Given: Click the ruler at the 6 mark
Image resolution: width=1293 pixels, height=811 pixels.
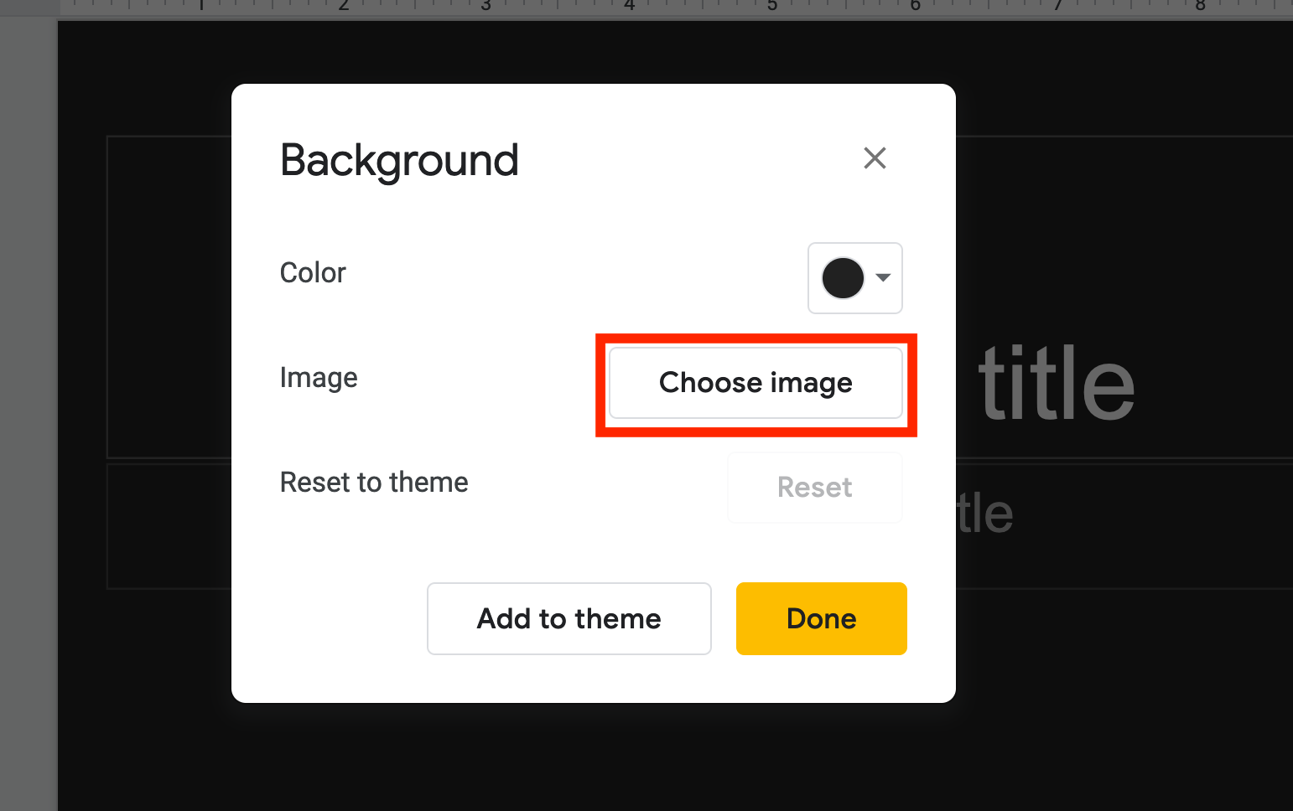Looking at the screenshot, I should point(915,6).
